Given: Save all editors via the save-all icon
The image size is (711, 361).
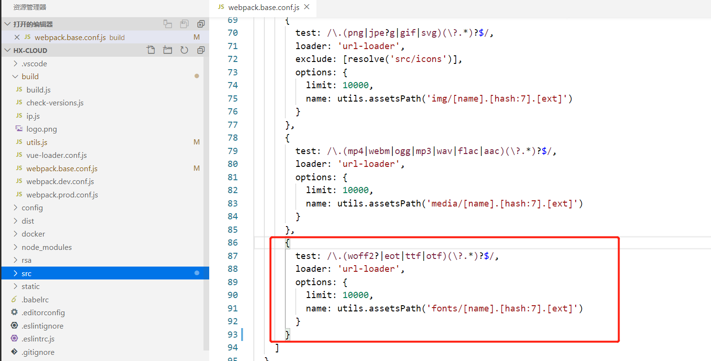Looking at the screenshot, I should click(x=184, y=23).
